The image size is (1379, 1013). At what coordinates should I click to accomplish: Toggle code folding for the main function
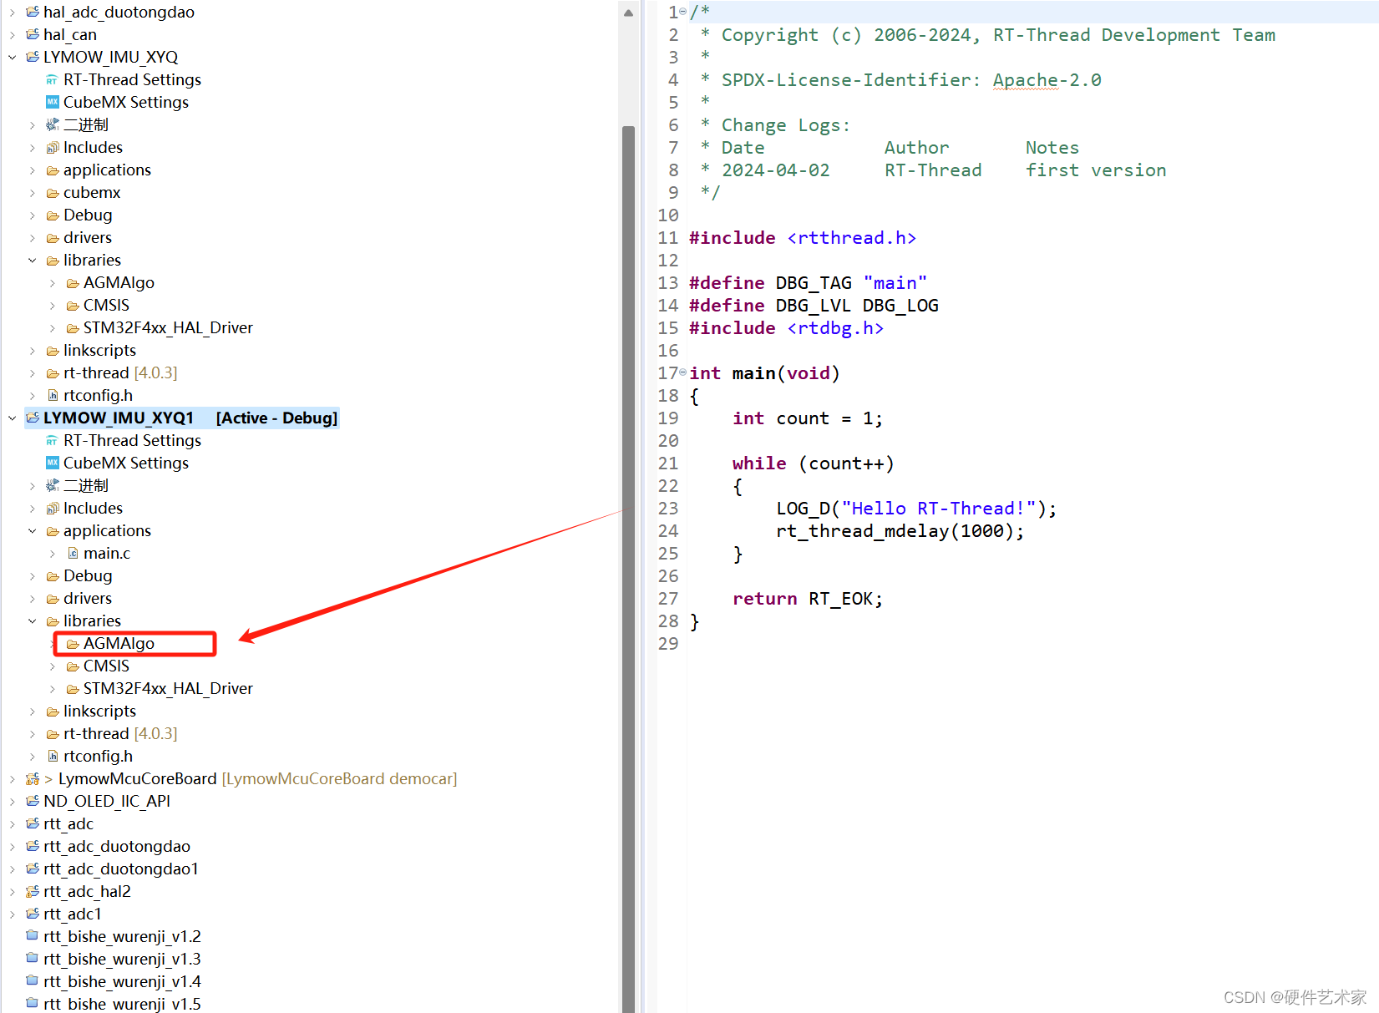point(683,372)
